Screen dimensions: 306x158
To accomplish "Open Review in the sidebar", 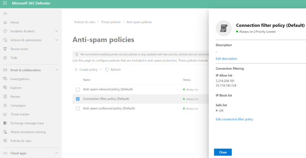I will coord(15,96).
